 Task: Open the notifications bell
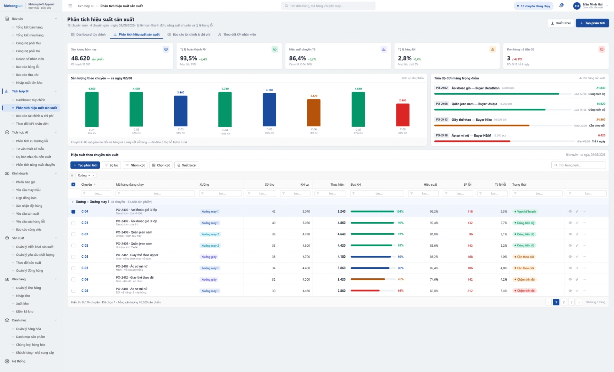tap(561, 6)
